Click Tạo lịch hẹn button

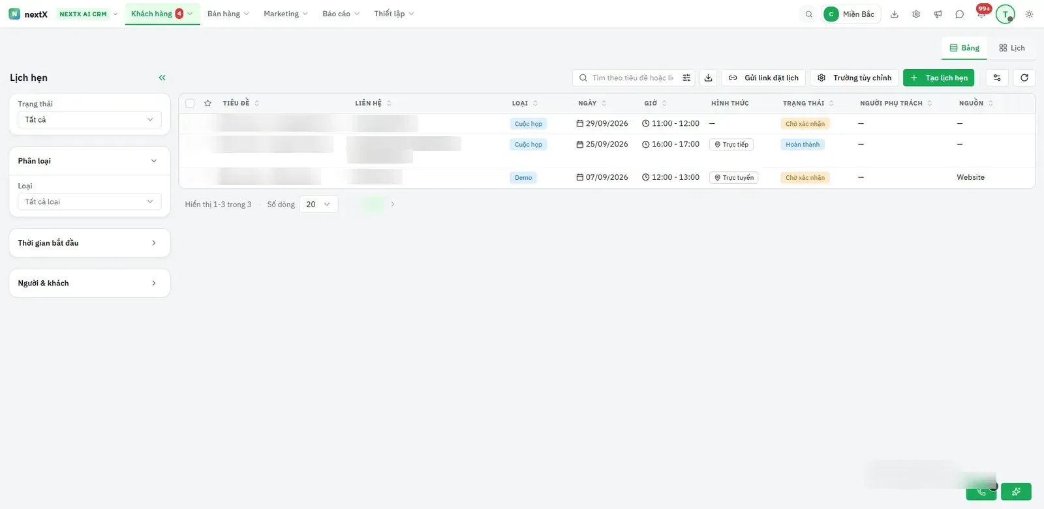pos(939,78)
